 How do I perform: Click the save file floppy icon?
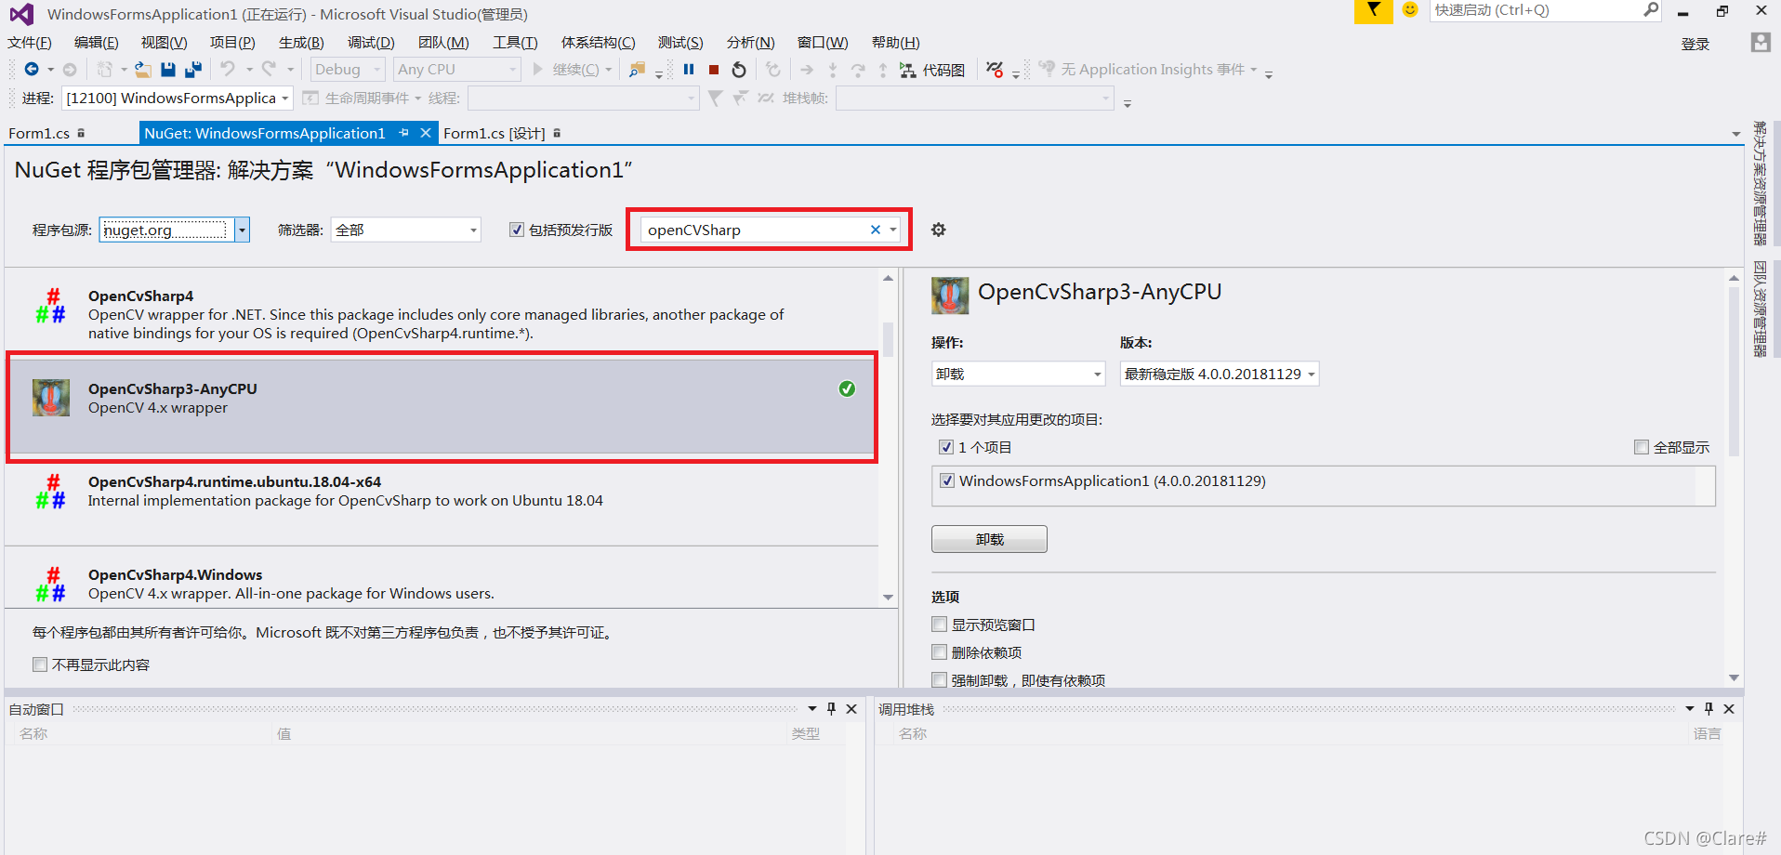(168, 70)
